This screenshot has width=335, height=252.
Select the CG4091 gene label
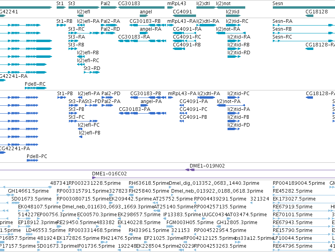point(182,11)
